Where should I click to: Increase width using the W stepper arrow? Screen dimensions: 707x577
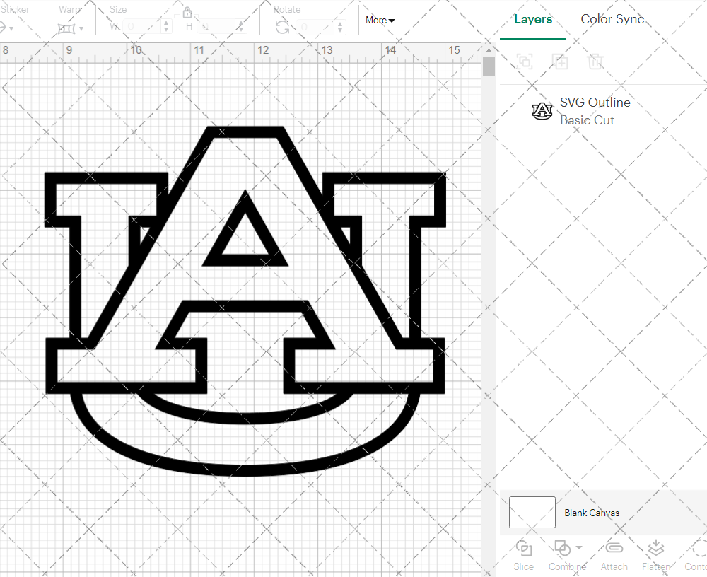[167, 23]
